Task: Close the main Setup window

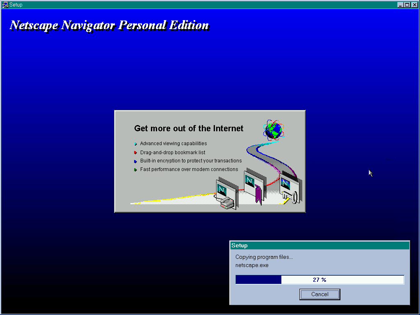Action: point(414,5)
